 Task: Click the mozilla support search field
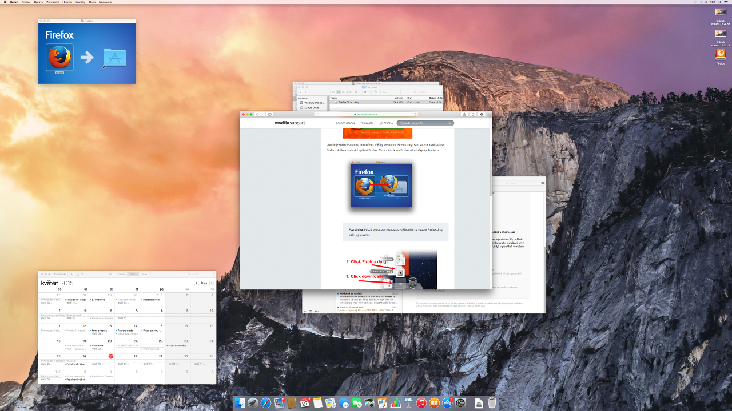(x=425, y=123)
